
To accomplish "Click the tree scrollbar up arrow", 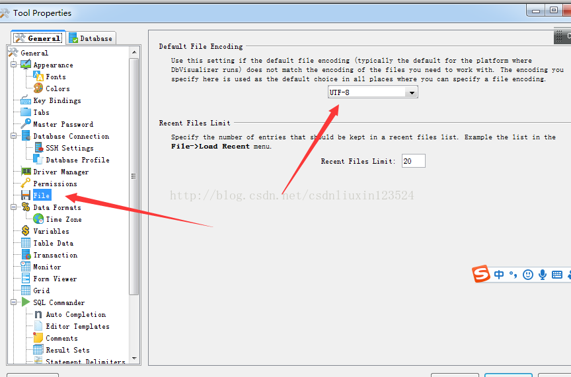I will [134, 52].
